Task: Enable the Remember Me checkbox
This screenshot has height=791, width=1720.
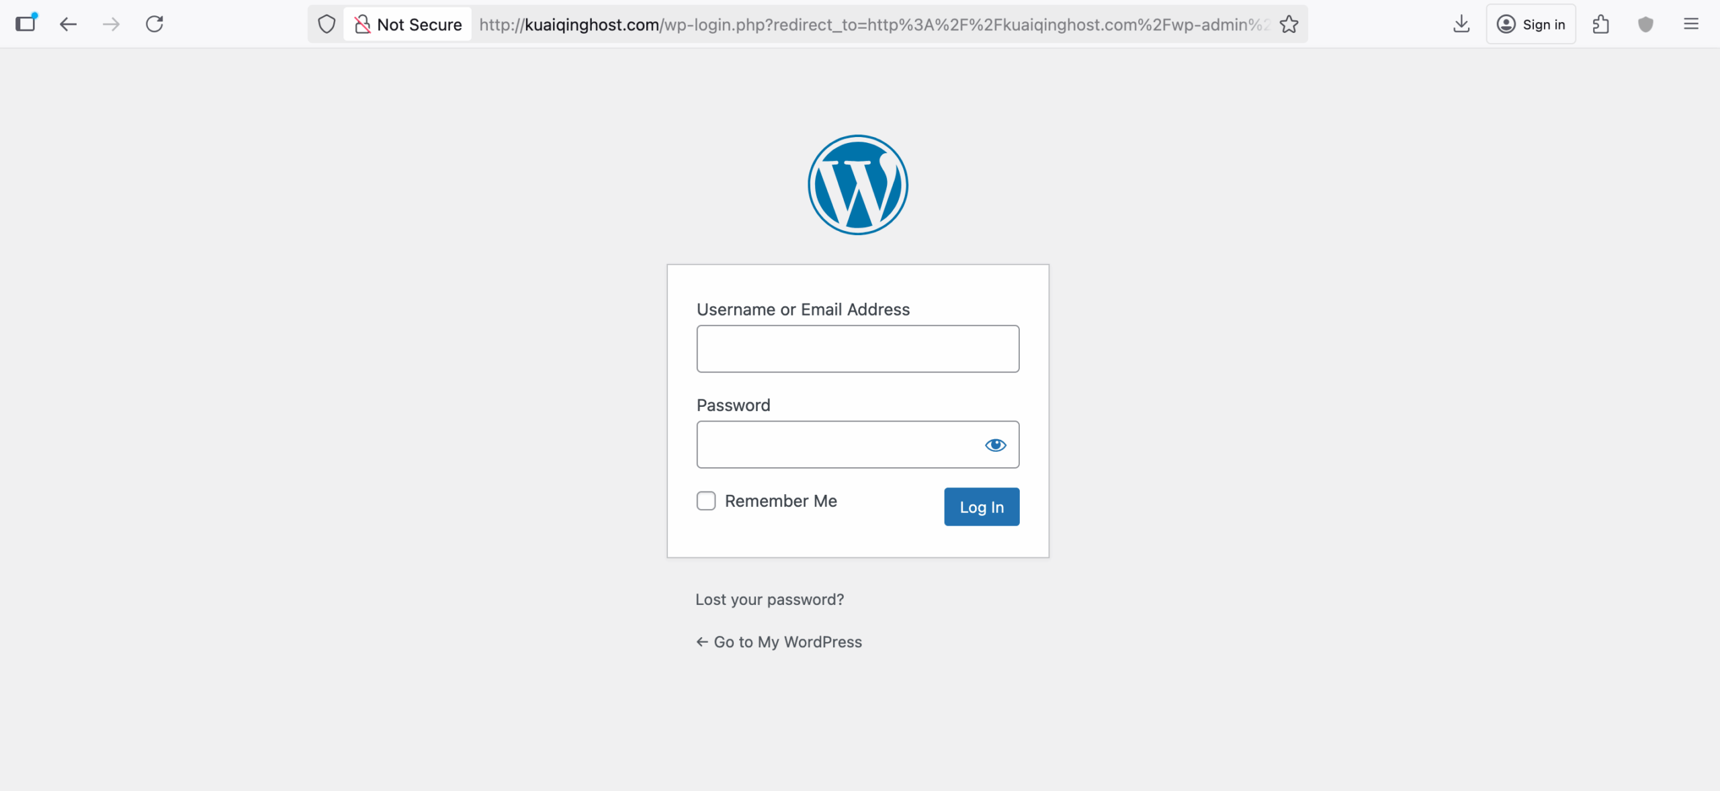Action: tap(706, 501)
